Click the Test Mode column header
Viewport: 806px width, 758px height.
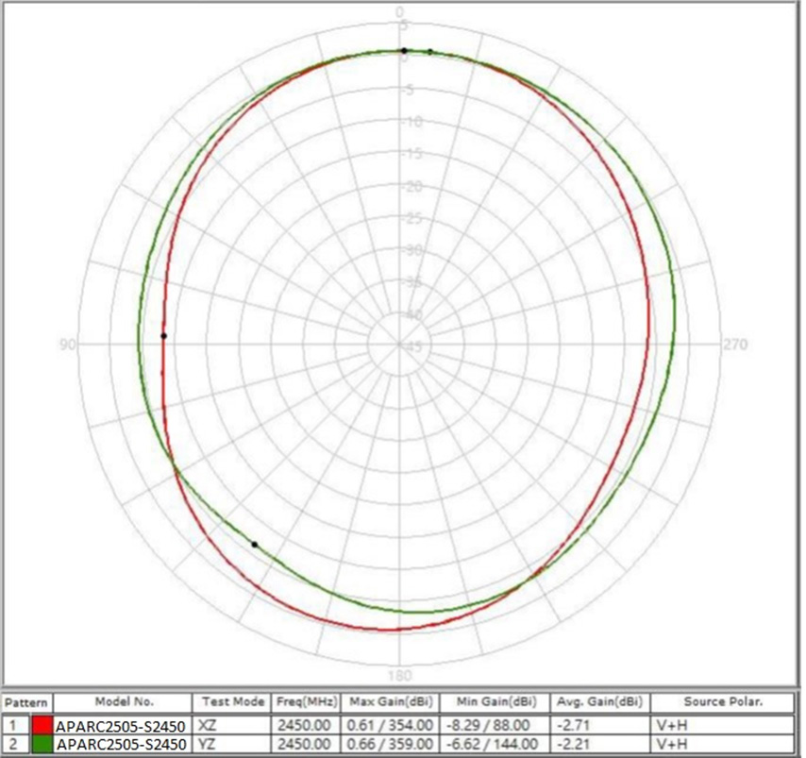[x=232, y=703]
